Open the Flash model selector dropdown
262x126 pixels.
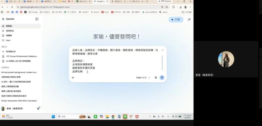click(143, 78)
